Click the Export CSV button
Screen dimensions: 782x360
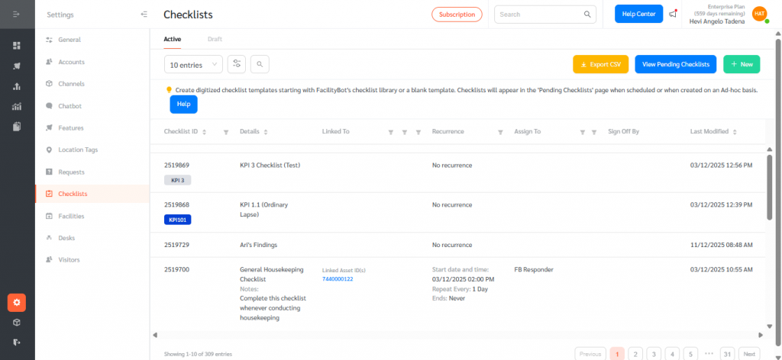[x=599, y=65]
